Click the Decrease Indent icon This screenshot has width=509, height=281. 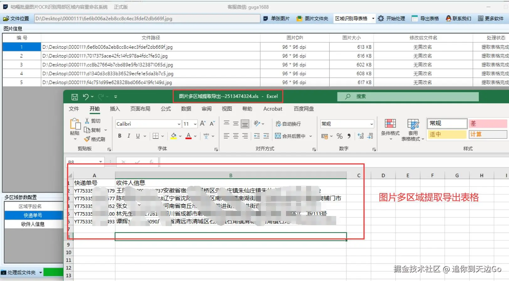point(257,136)
